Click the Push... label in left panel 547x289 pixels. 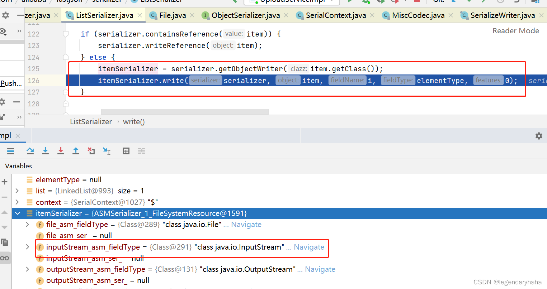point(11,83)
